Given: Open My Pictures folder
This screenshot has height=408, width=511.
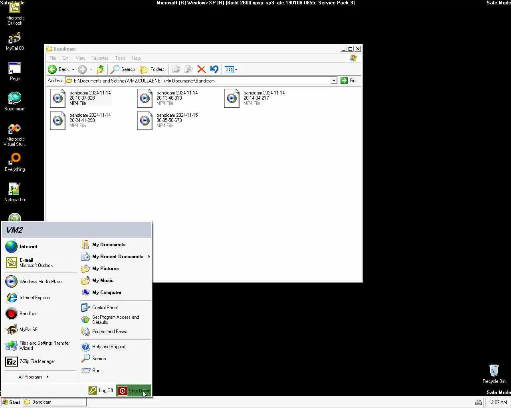Looking at the screenshot, I should click(115, 269).
